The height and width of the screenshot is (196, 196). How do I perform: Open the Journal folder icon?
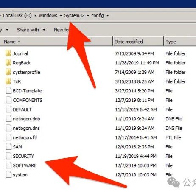(x=8, y=53)
